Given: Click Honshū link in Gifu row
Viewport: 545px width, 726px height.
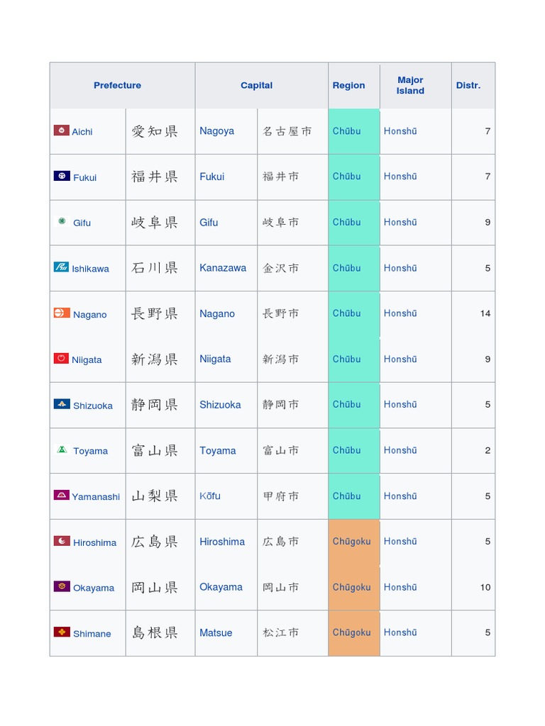Looking at the screenshot, I should (x=400, y=222).
